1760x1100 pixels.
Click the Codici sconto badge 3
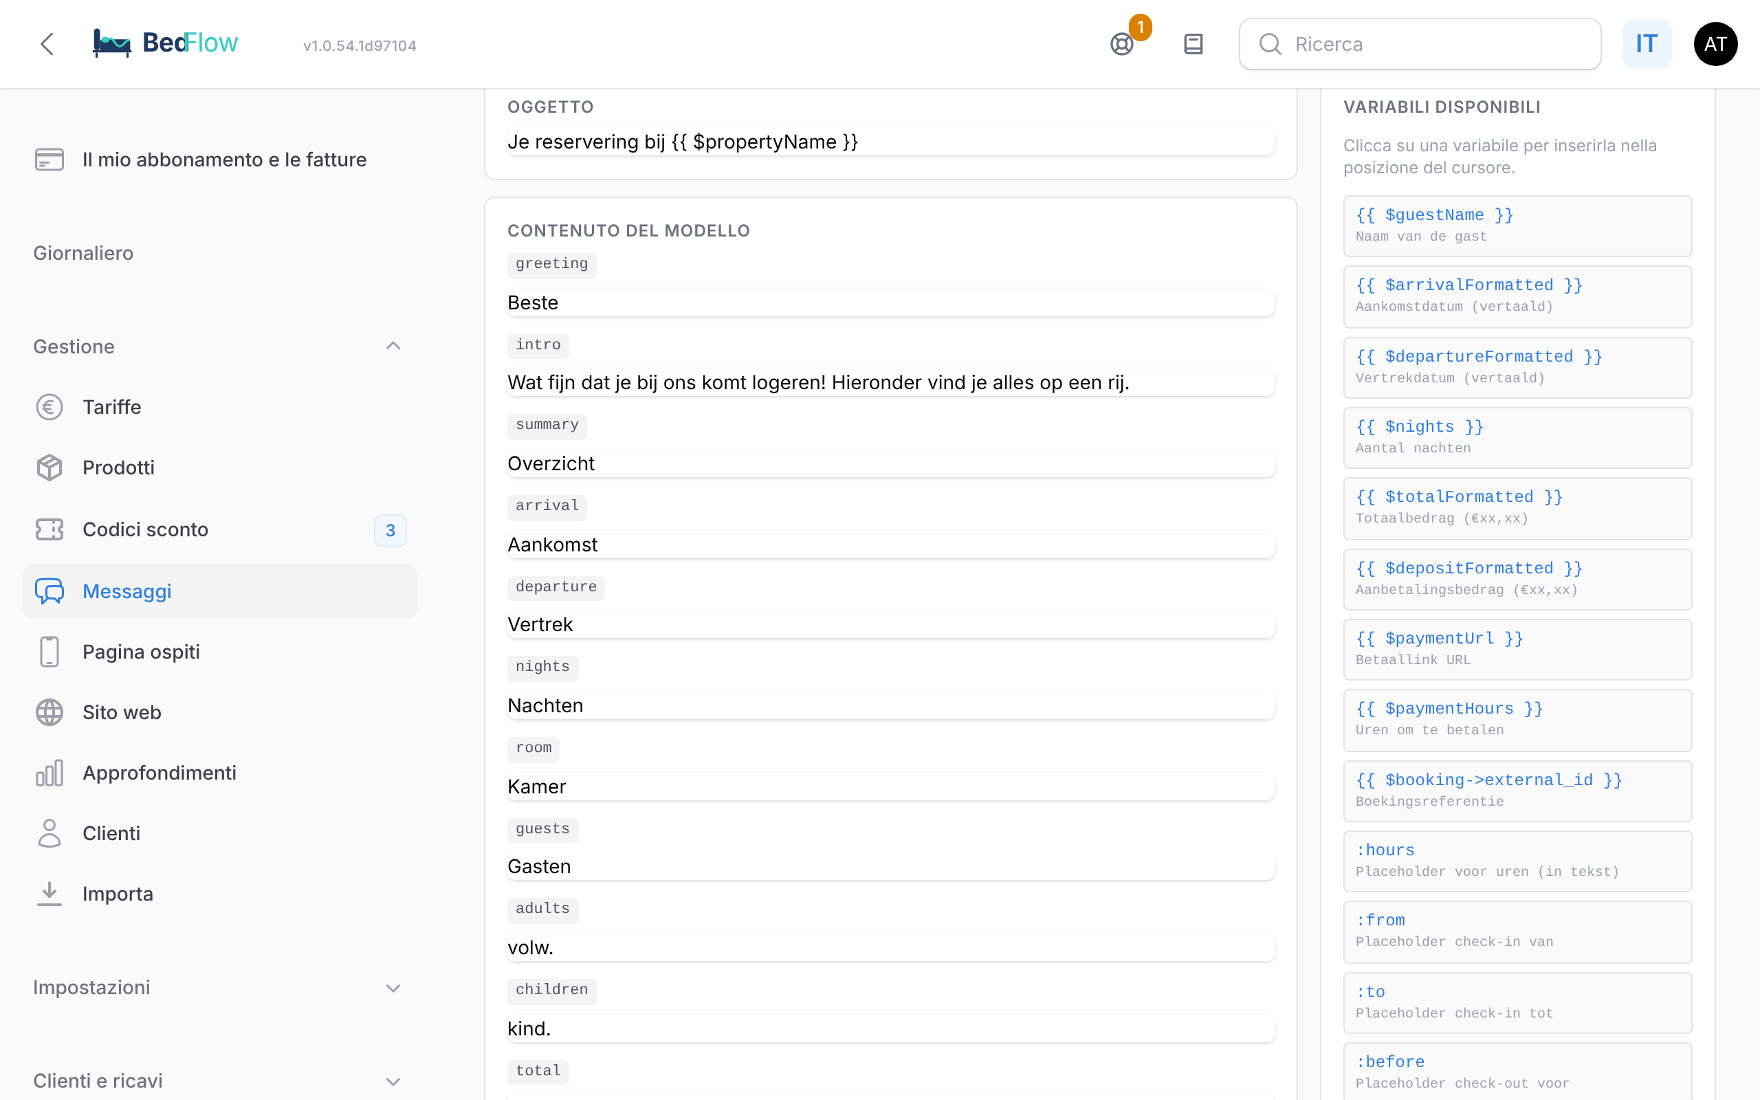[390, 529]
